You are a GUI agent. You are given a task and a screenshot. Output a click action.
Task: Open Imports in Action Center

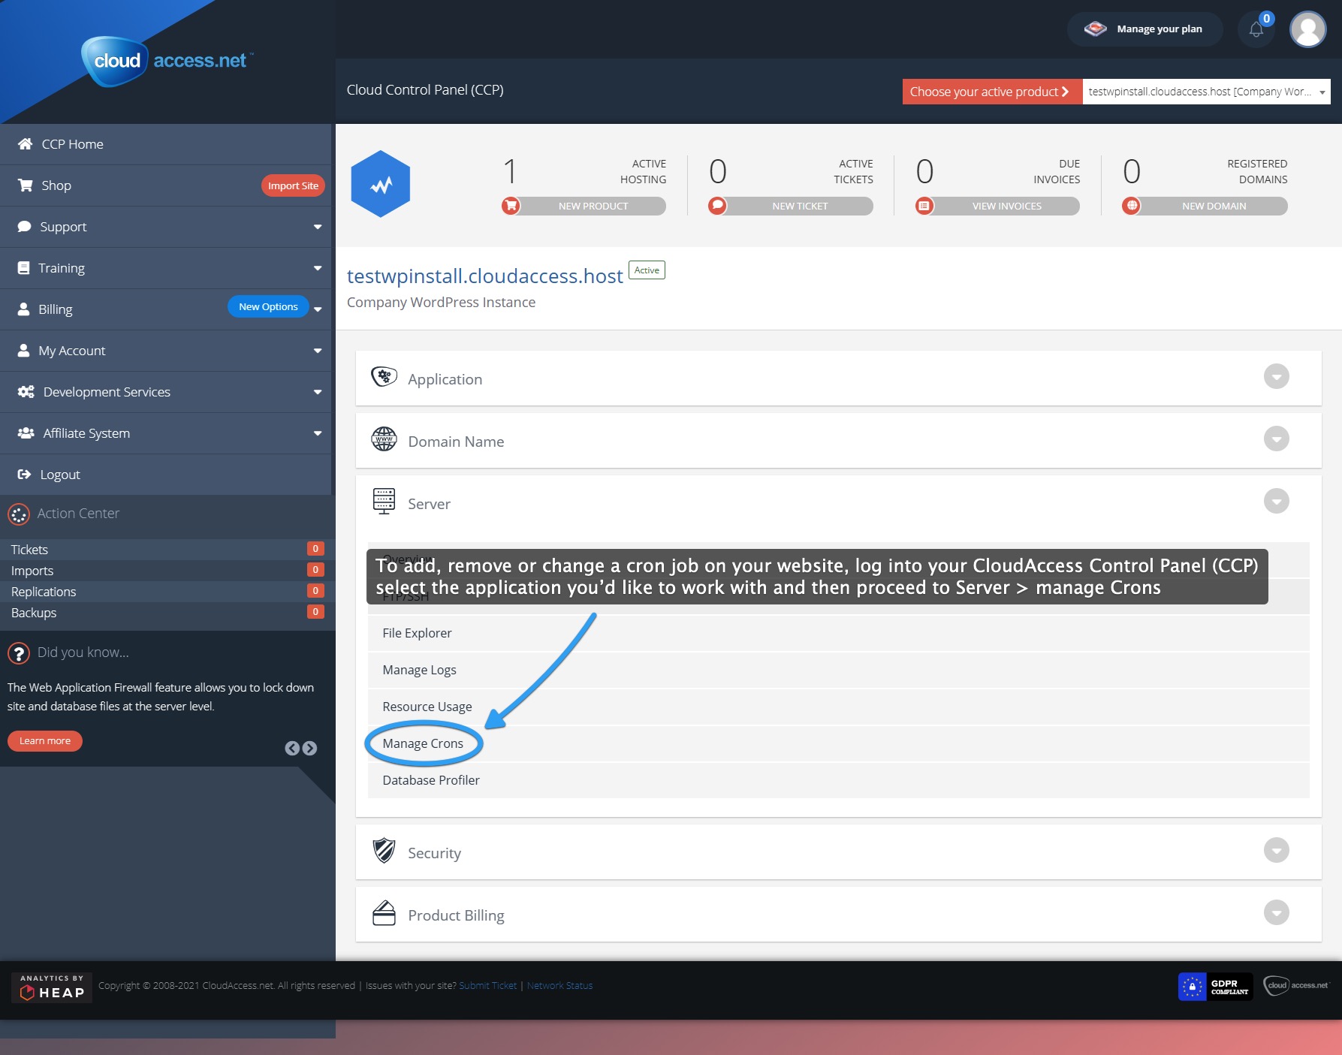(x=167, y=571)
